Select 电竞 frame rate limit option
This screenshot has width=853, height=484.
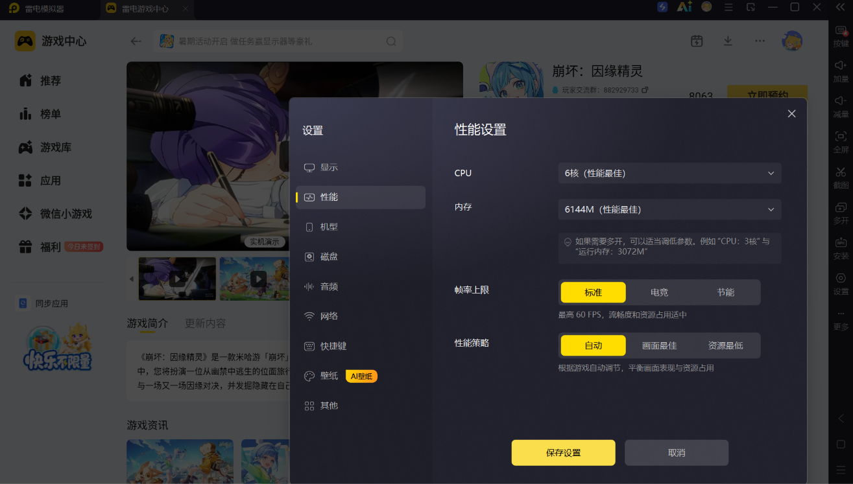(x=659, y=292)
